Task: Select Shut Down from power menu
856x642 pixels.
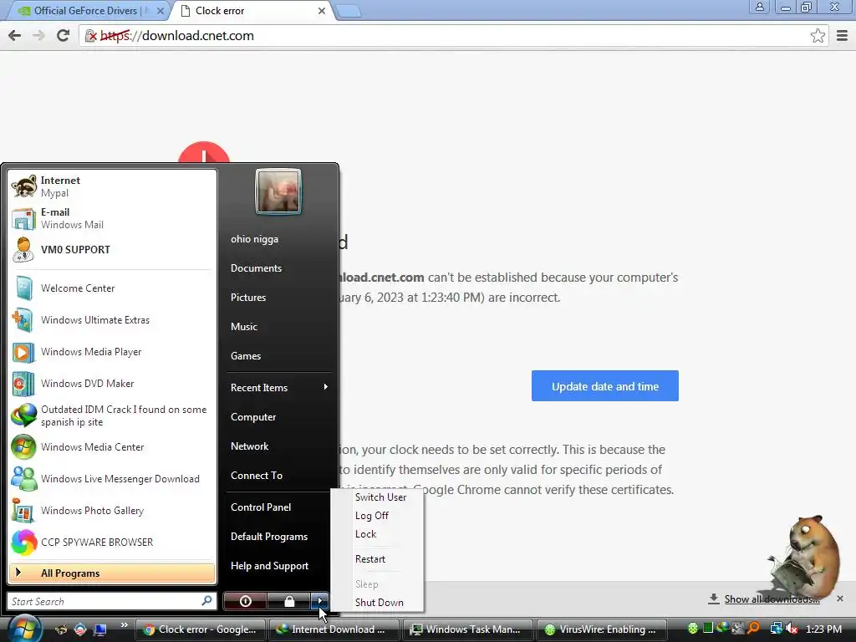Action: (380, 603)
